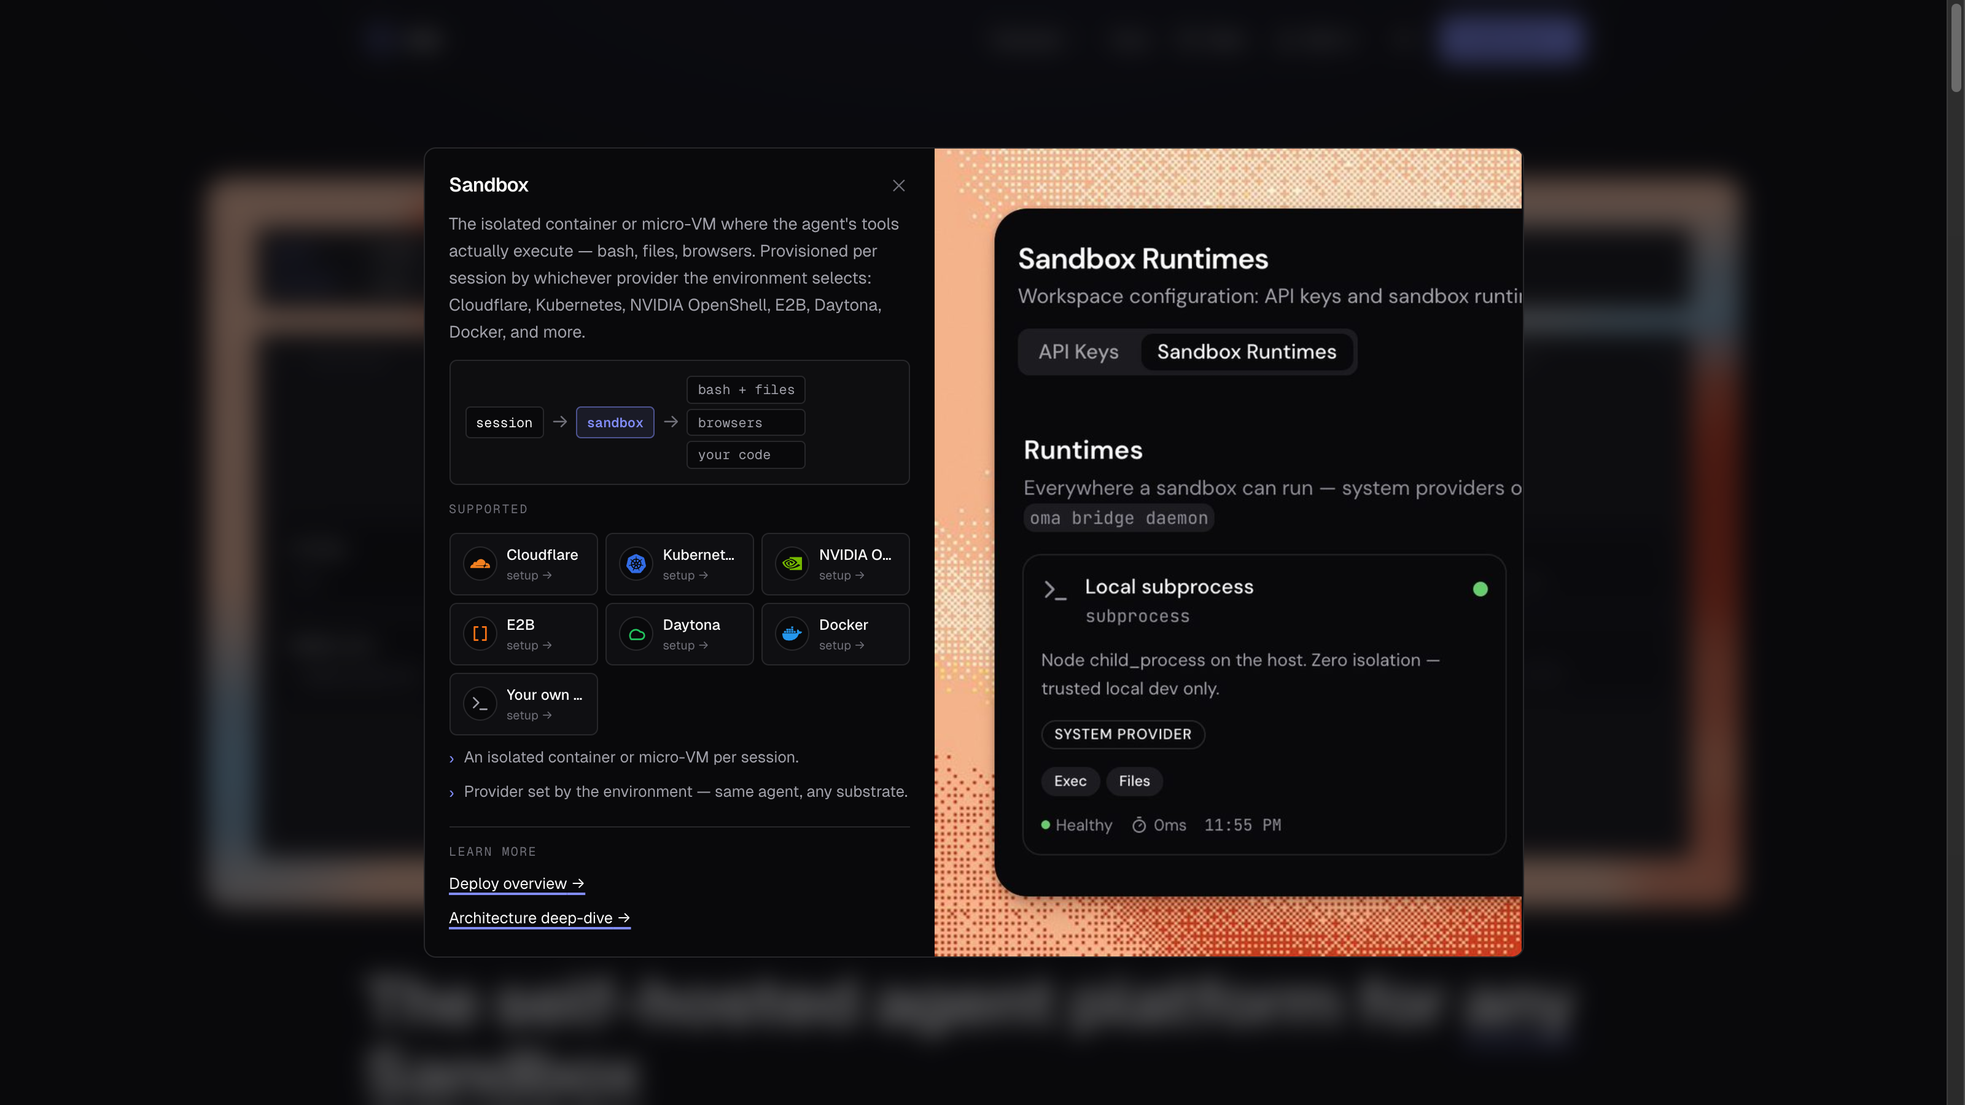Click the E2B bracket icon
This screenshot has width=1965, height=1105.
pos(480,634)
